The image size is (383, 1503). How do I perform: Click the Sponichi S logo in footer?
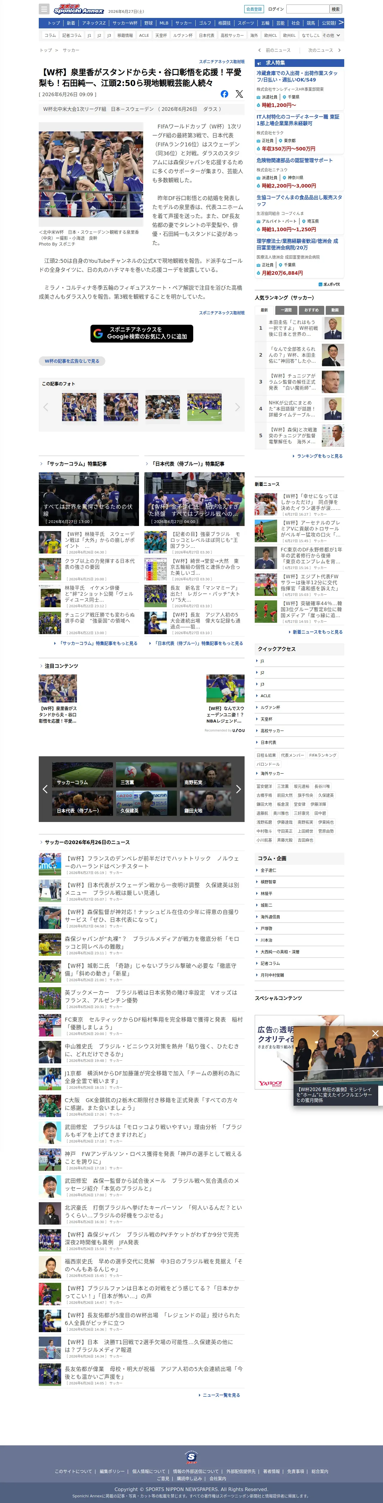191,1457
